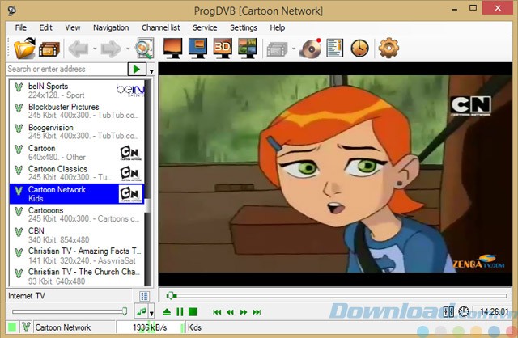Expand dropdown next to the forward arrow

tap(126, 49)
